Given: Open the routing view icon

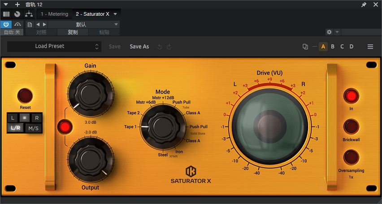Looking at the screenshot, I should pos(29,14).
